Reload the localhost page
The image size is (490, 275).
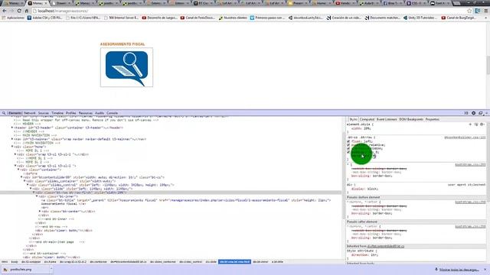19,11
